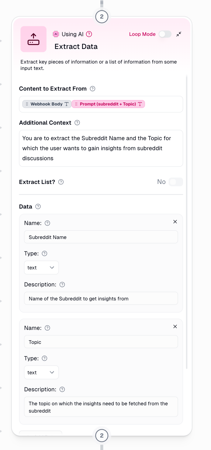
Task: Open Type dropdown for Topic field
Action: 41,372
